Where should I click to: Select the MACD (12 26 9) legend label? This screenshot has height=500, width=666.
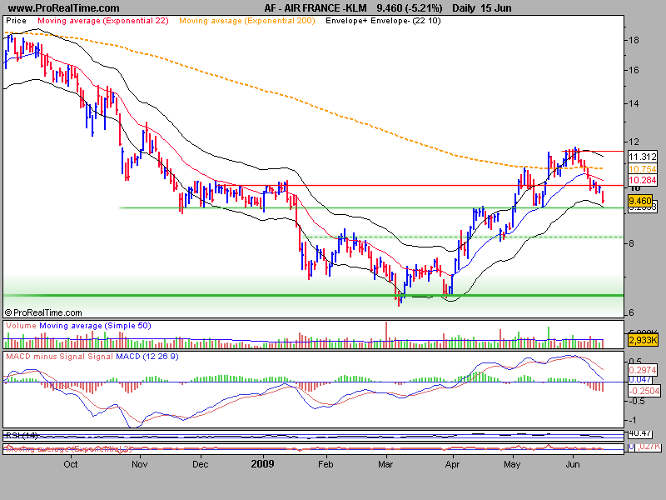[147, 357]
